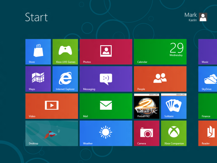
Task: Open the Reader tile
Action: (x=208, y=133)
